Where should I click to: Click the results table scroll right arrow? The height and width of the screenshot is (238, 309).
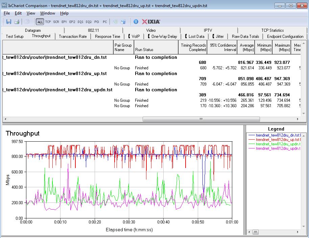(298, 119)
